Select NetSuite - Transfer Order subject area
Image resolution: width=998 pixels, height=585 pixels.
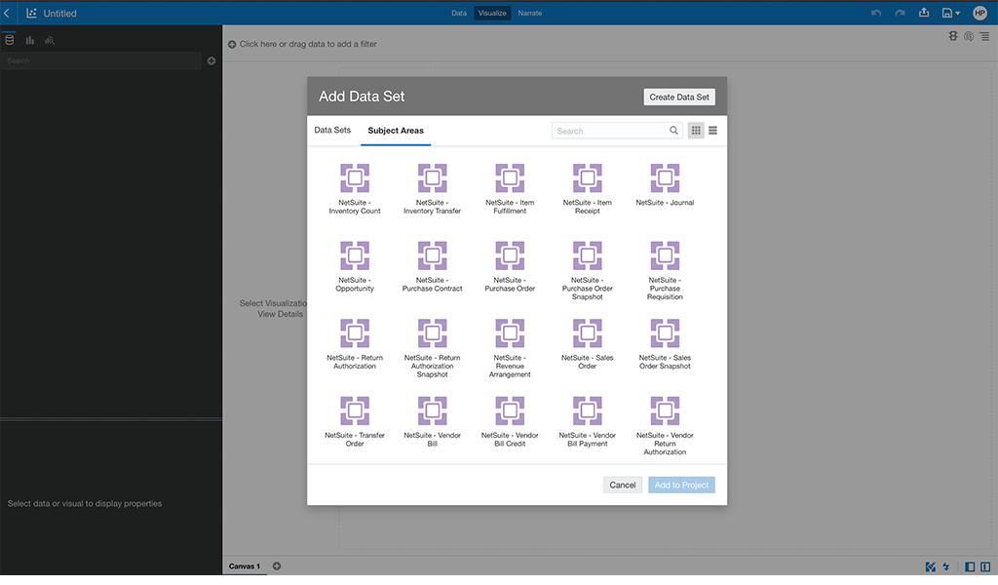(x=355, y=422)
